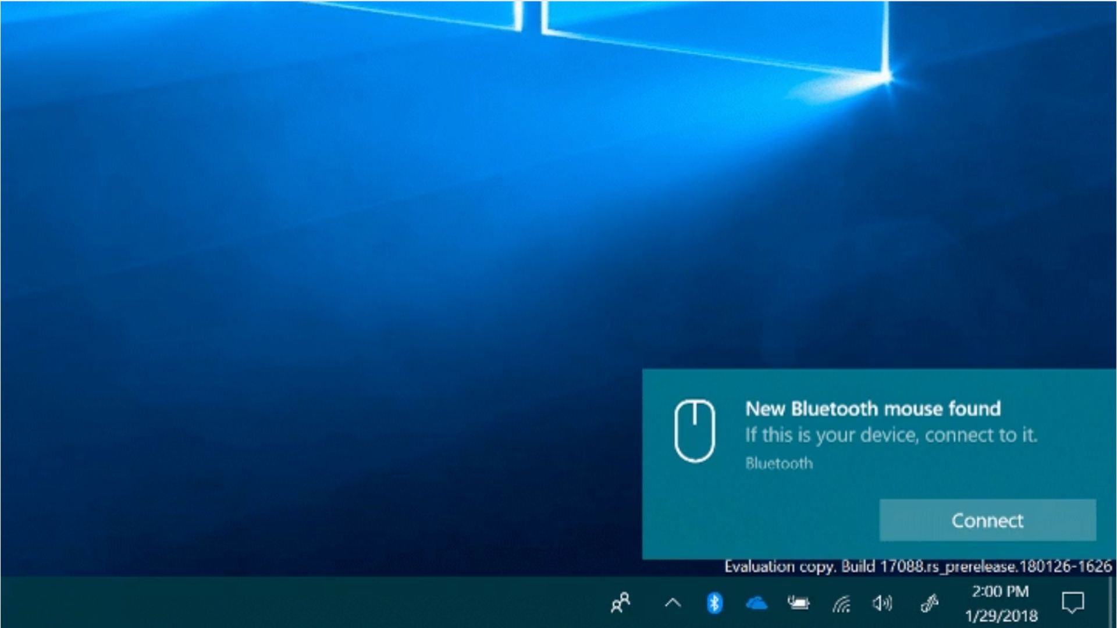Expand the hidden system tray icons chevron
This screenshot has height=628, width=1117.
click(673, 603)
